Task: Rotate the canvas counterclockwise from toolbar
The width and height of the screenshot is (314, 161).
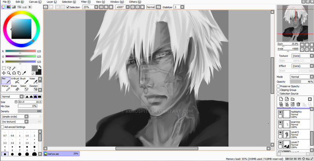Action: click(x=133, y=7)
